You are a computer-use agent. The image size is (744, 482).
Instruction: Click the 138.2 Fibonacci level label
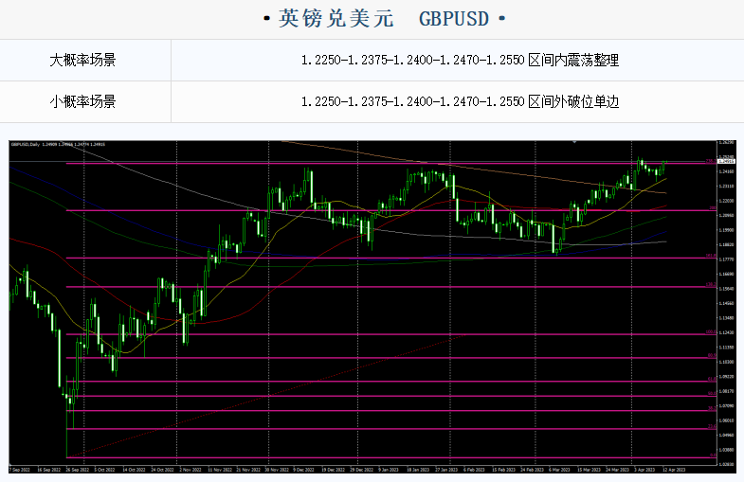[x=711, y=284]
